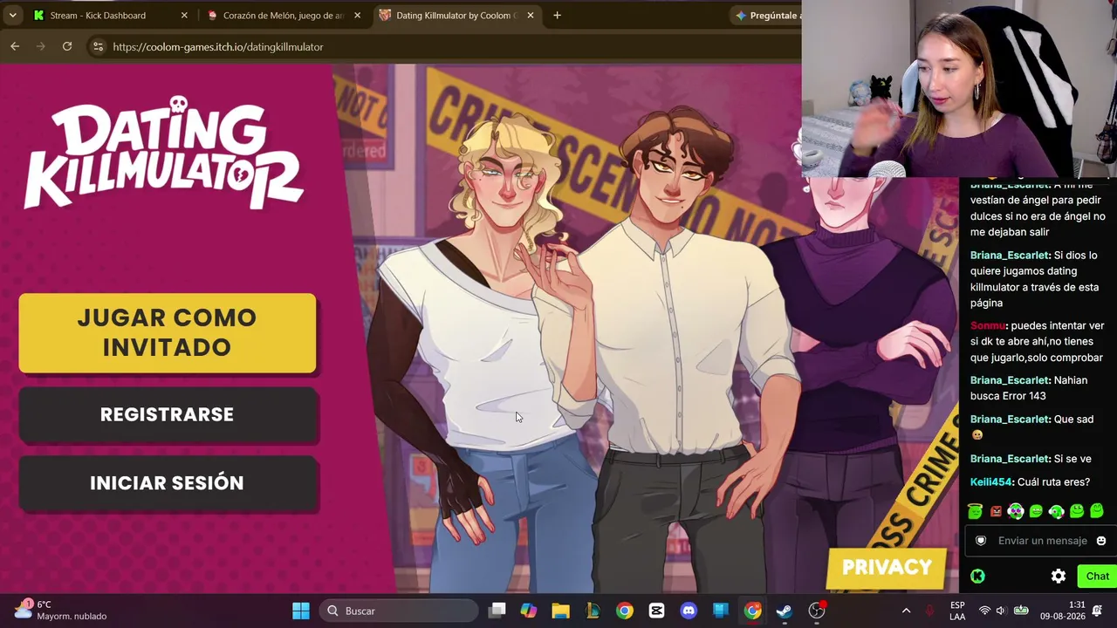Close the Dating Killmulator tab

530,16
